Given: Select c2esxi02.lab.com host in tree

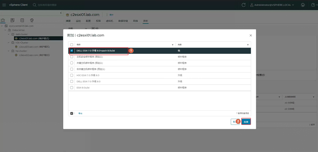Looking at the screenshot, I should tap(34, 55).
